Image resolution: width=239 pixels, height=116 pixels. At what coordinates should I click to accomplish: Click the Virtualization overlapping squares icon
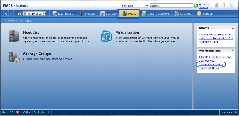click(x=106, y=36)
